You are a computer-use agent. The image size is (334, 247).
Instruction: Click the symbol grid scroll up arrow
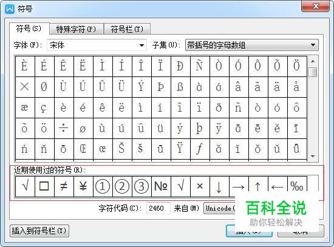[x=313, y=61]
